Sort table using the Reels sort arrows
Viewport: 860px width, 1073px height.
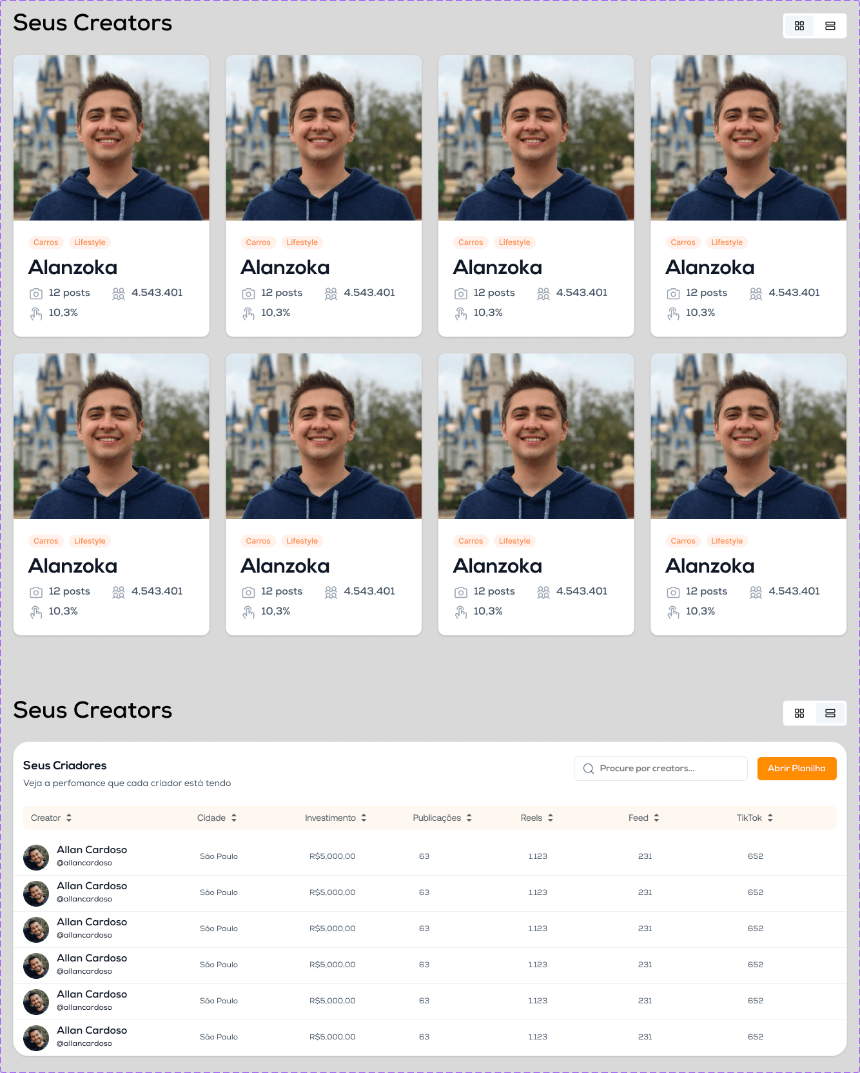coord(551,818)
